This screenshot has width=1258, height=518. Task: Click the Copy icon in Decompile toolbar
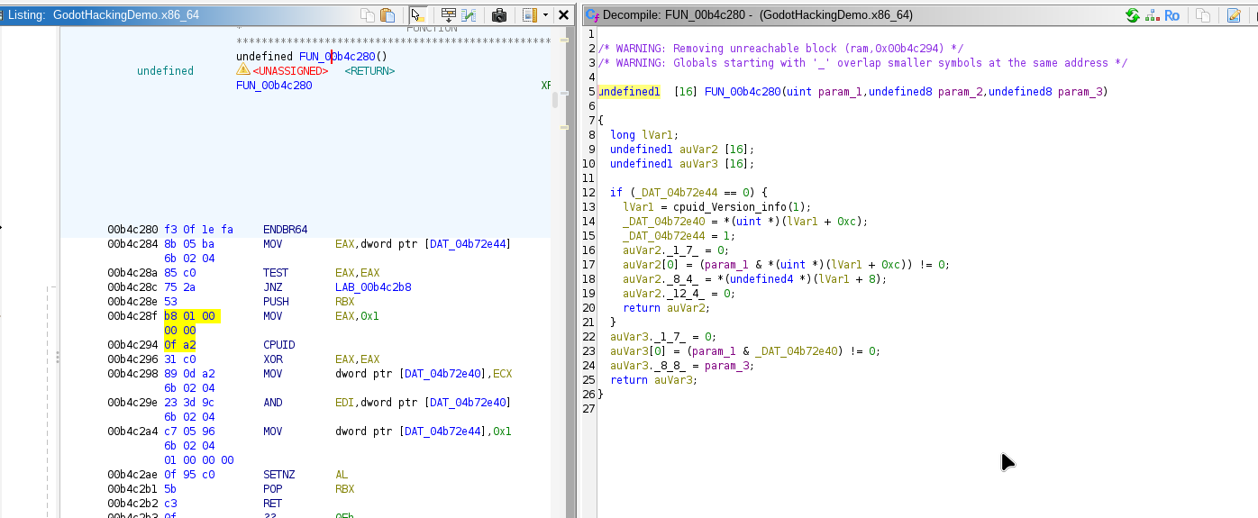pyautogui.click(x=1202, y=15)
